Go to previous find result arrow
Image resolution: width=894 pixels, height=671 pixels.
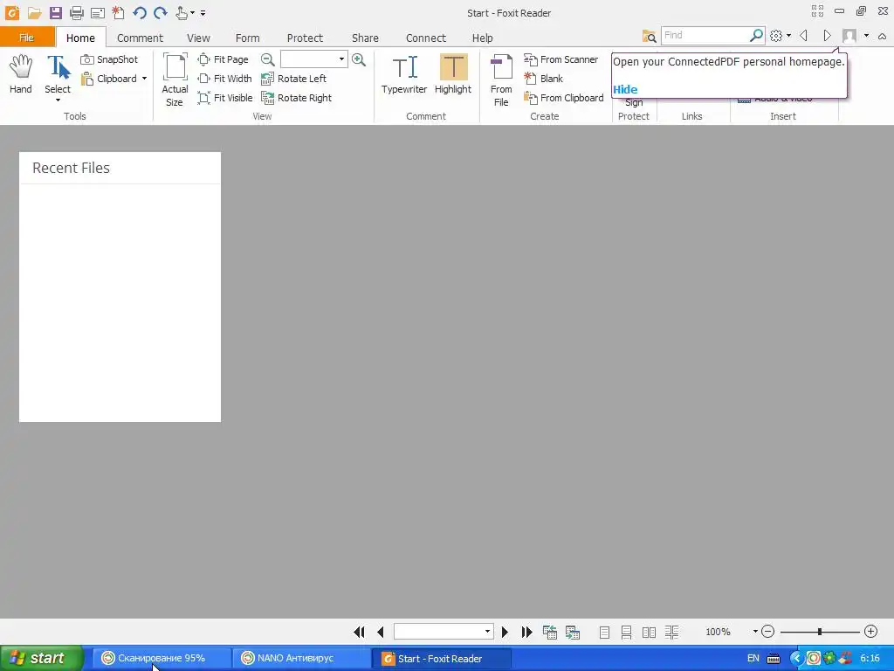pyautogui.click(x=804, y=35)
